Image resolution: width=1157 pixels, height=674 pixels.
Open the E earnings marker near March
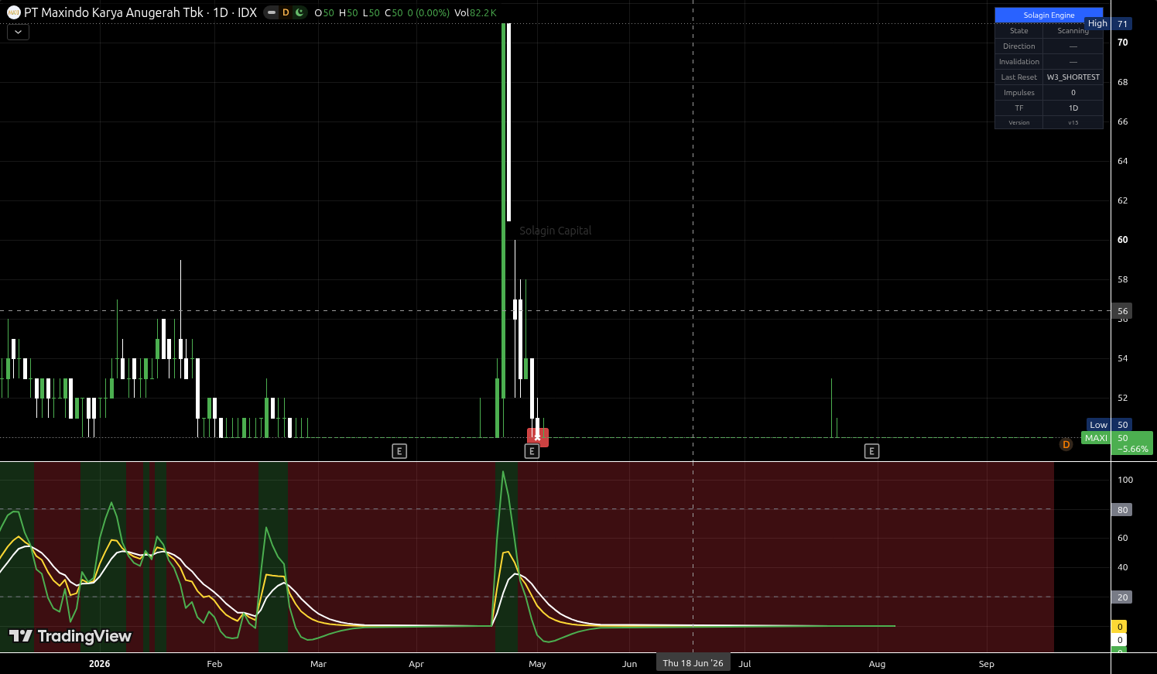[399, 451]
